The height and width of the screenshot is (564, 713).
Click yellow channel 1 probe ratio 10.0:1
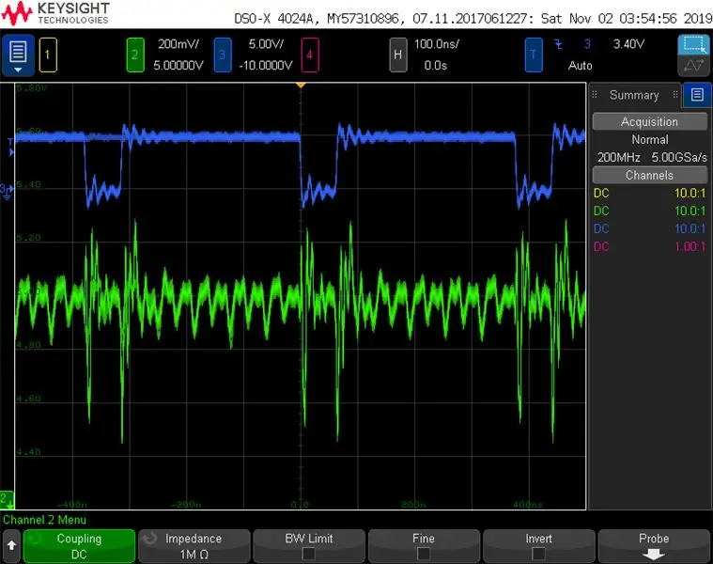point(690,193)
